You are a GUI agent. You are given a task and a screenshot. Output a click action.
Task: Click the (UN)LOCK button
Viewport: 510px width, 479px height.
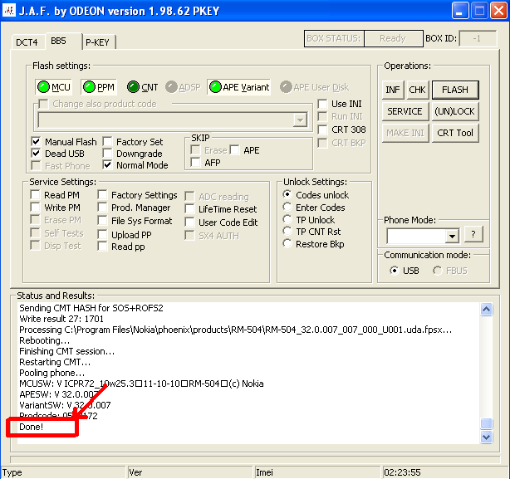(x=455, y=111)
